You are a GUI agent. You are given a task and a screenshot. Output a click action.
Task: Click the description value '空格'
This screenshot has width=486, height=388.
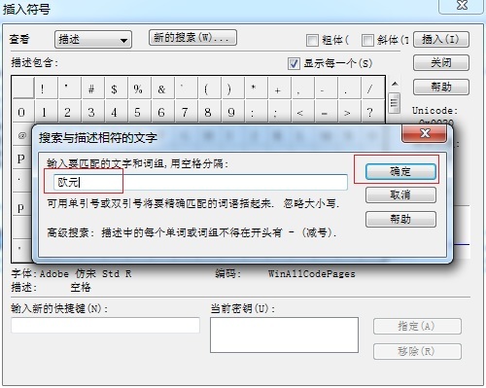81,287
